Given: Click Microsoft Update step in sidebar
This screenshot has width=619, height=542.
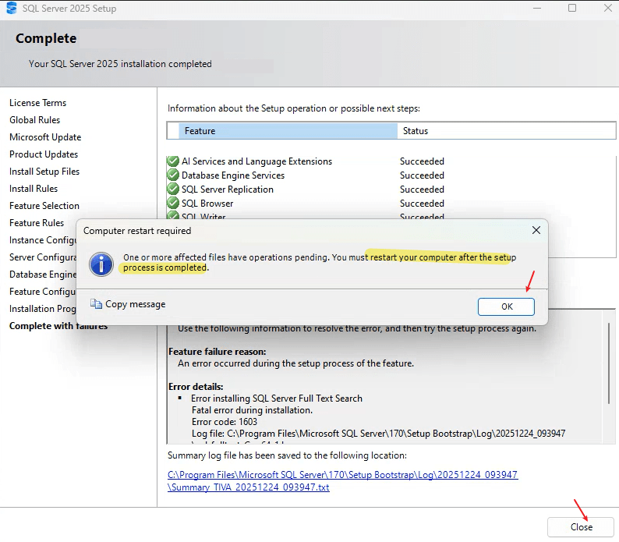Looking at the screenshot, I should point(45,137).
